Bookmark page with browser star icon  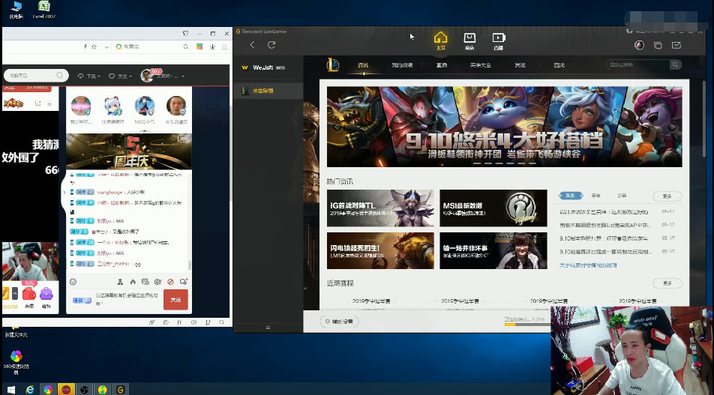coord(94,47)
